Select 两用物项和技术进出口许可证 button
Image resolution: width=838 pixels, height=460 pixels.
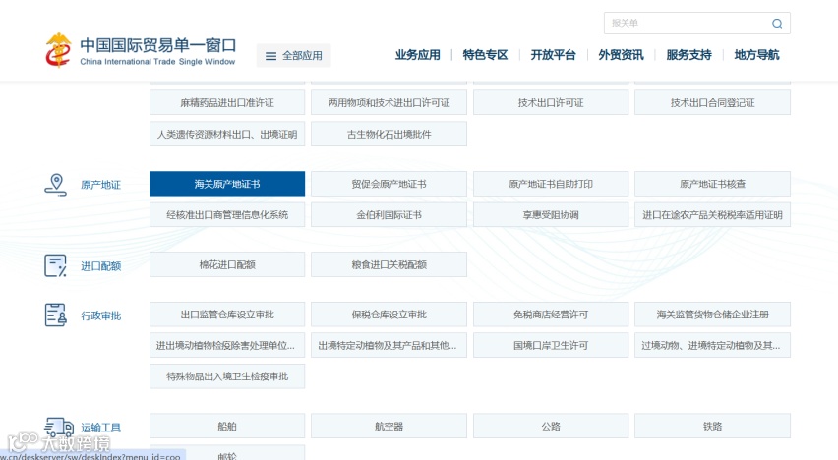point(389,102)
